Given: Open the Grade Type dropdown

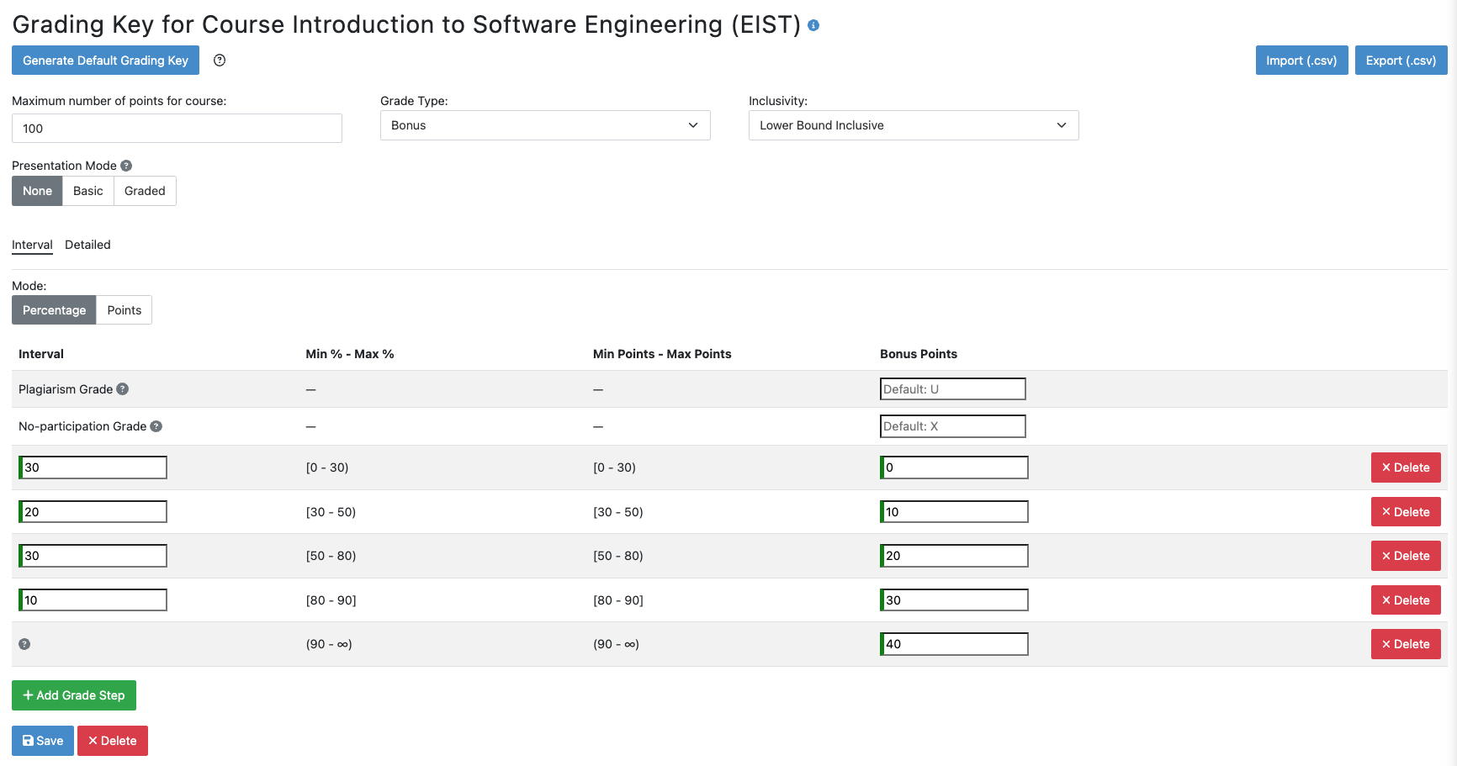Looking at the screenshot, I should point(545,125).
